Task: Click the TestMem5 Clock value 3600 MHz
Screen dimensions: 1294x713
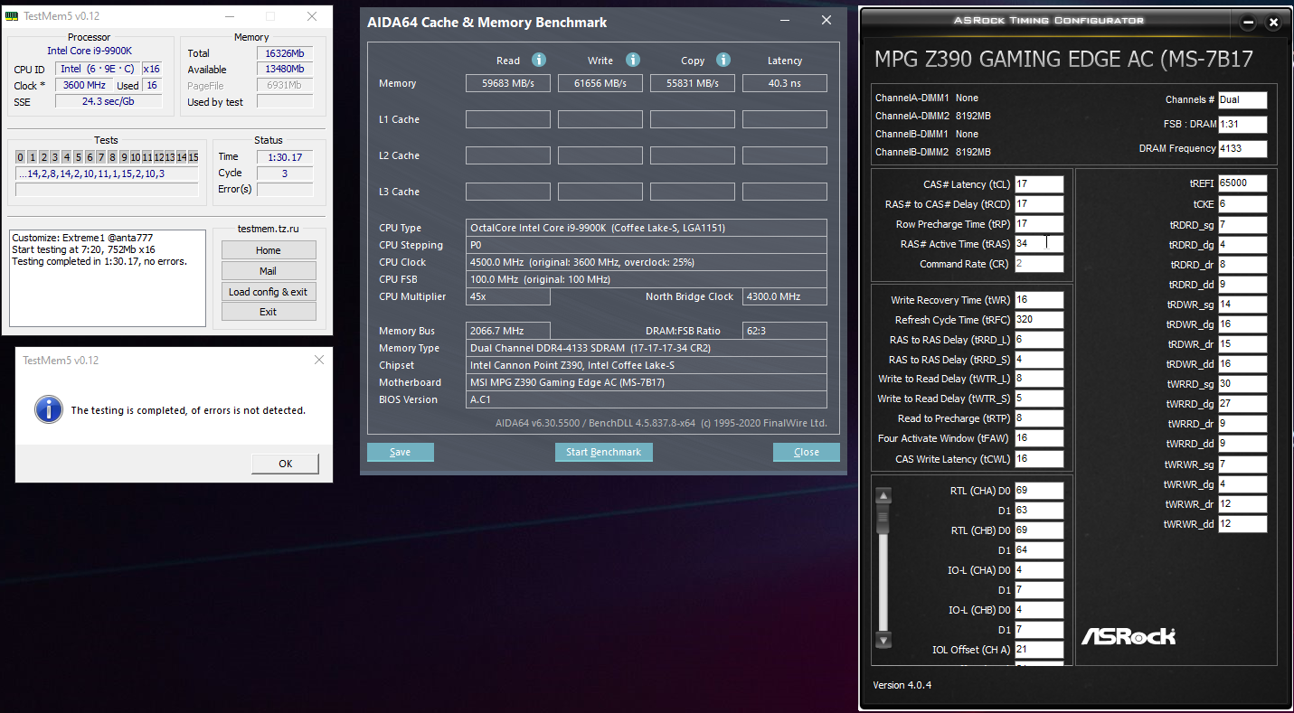Action: [84, 86]
